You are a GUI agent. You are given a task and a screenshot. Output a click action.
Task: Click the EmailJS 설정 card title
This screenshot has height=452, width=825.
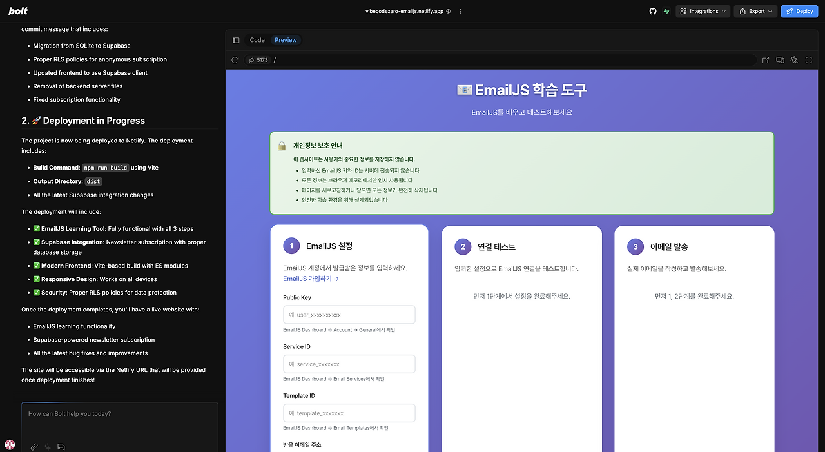329,246
